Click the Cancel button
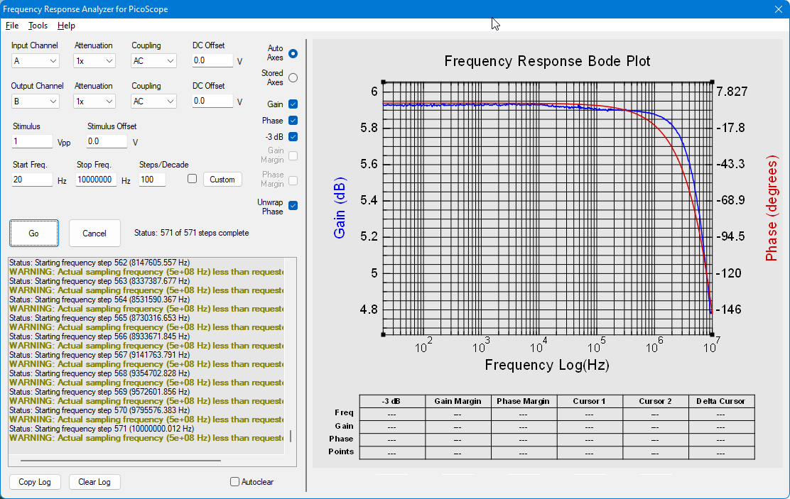This screenshot has width=790, height=499. [x=94, y=233]
